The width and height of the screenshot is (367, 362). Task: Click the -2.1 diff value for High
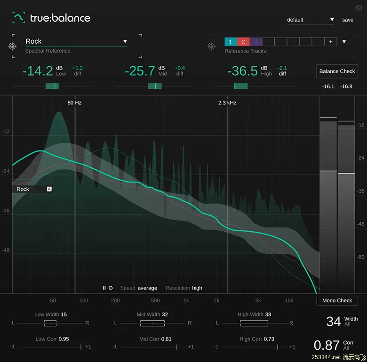[x=282, y=68]
